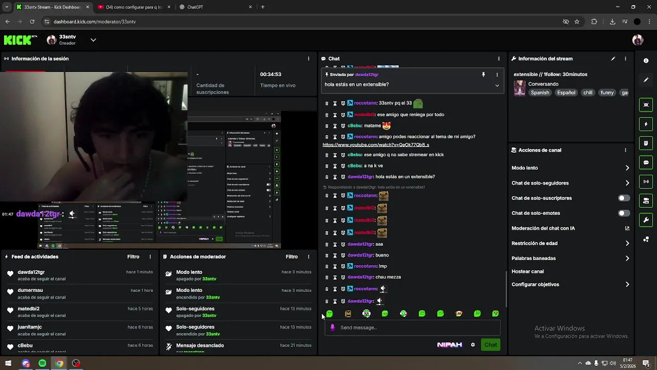Image resolution: width=657 pixels, height=370 pixels.
Task: Click the funny stream tag
Action: [x=607, y=92]
